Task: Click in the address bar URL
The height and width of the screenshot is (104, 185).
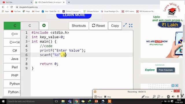Action: (x=28, y=7)
